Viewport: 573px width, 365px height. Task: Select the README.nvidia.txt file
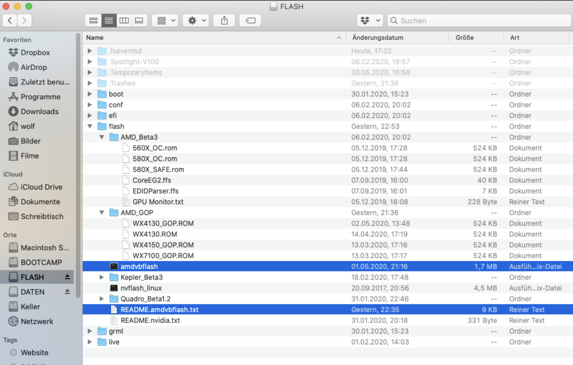click(328, 320)
